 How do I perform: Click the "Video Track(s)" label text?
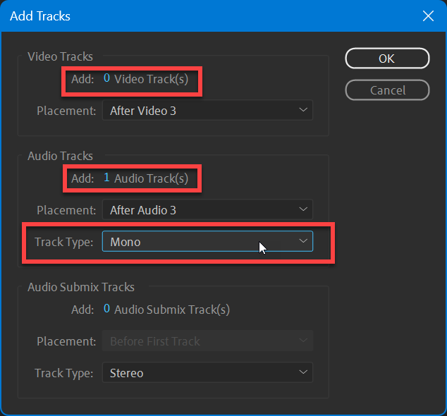pyautogui.click(x=151, y=79)
